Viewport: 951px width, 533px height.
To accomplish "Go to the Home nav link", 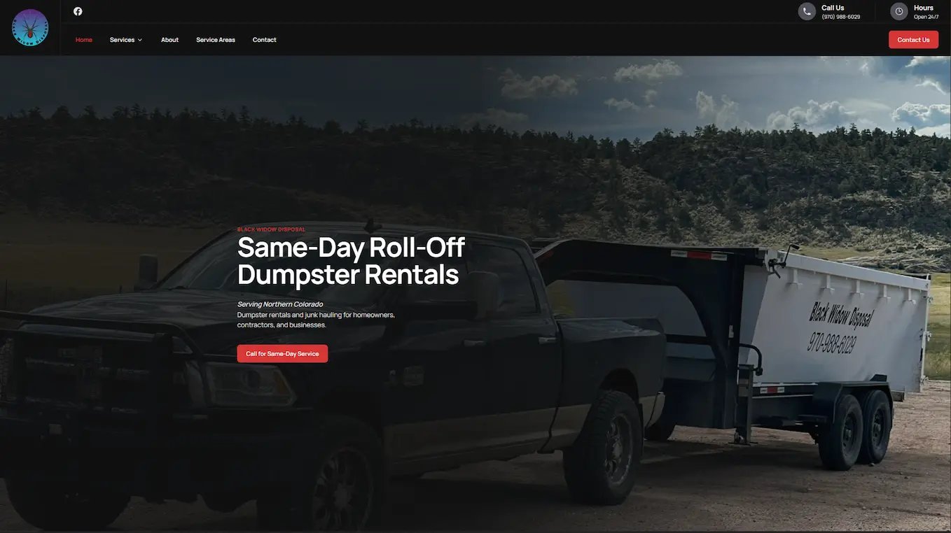I will coord(84,40).
